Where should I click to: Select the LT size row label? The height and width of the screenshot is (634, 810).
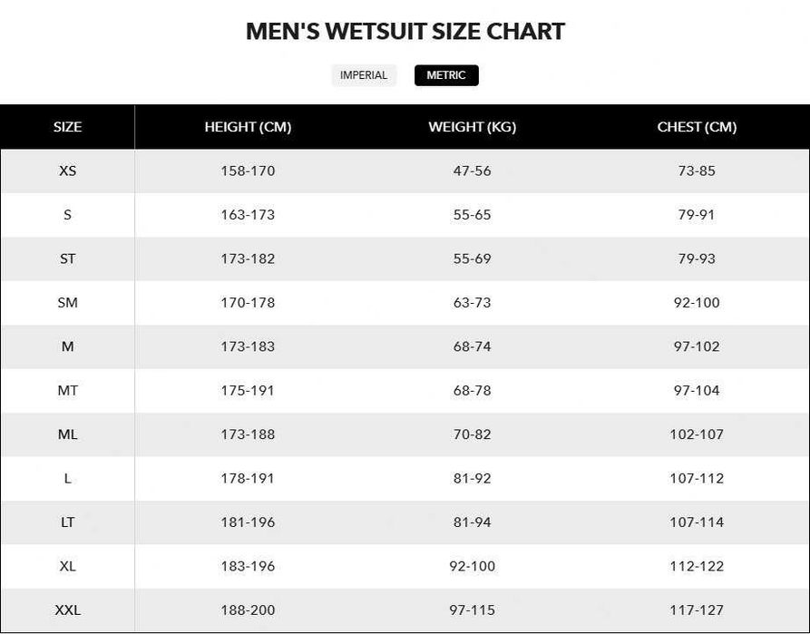[x=67, y=522]
